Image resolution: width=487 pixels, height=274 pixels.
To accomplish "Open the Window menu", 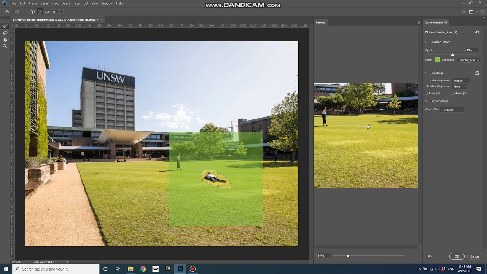I will click(x=107, y=3).
